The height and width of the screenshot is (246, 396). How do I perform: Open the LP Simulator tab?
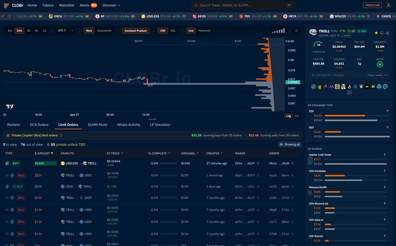coord(160,125)
